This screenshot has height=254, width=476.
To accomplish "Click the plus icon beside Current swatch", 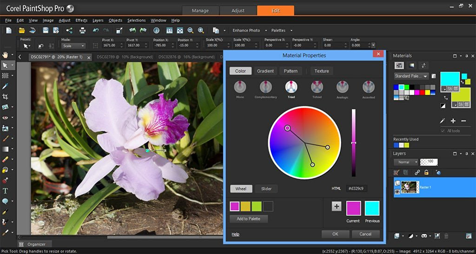I will (336, 206).
